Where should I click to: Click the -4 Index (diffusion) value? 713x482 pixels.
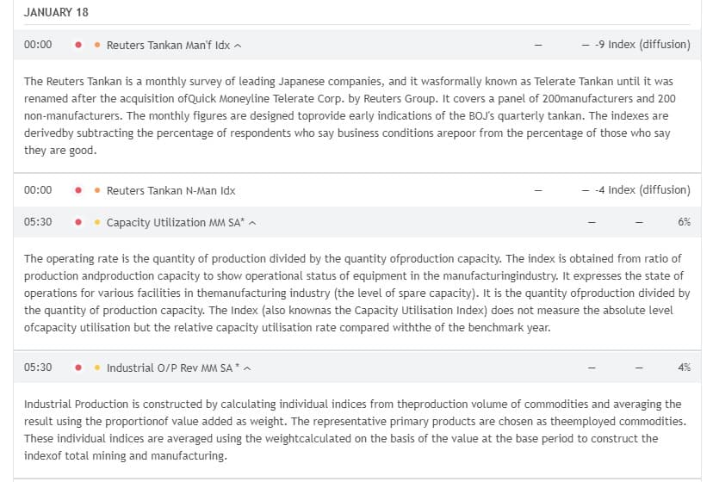tap(642, 190)
